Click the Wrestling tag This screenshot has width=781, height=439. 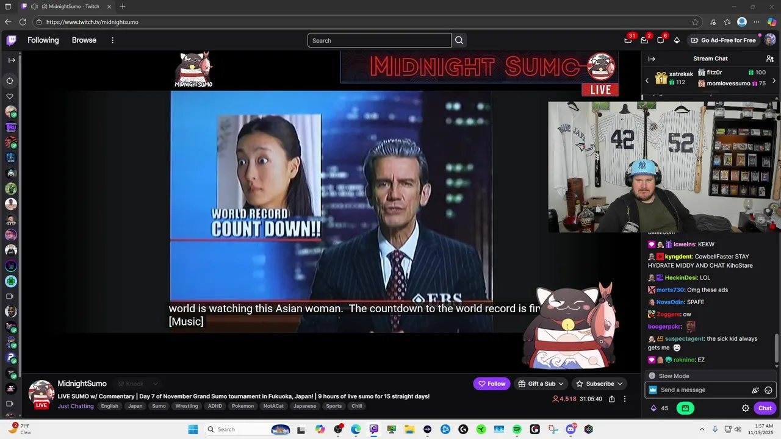(x=187, y=406)
